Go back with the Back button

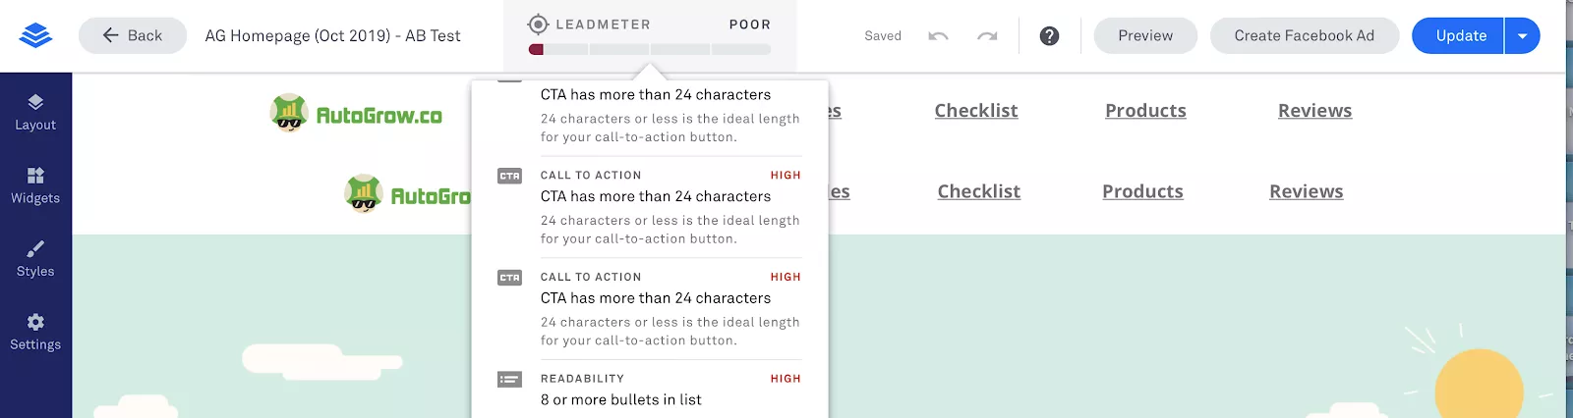(x=133, y=35)
